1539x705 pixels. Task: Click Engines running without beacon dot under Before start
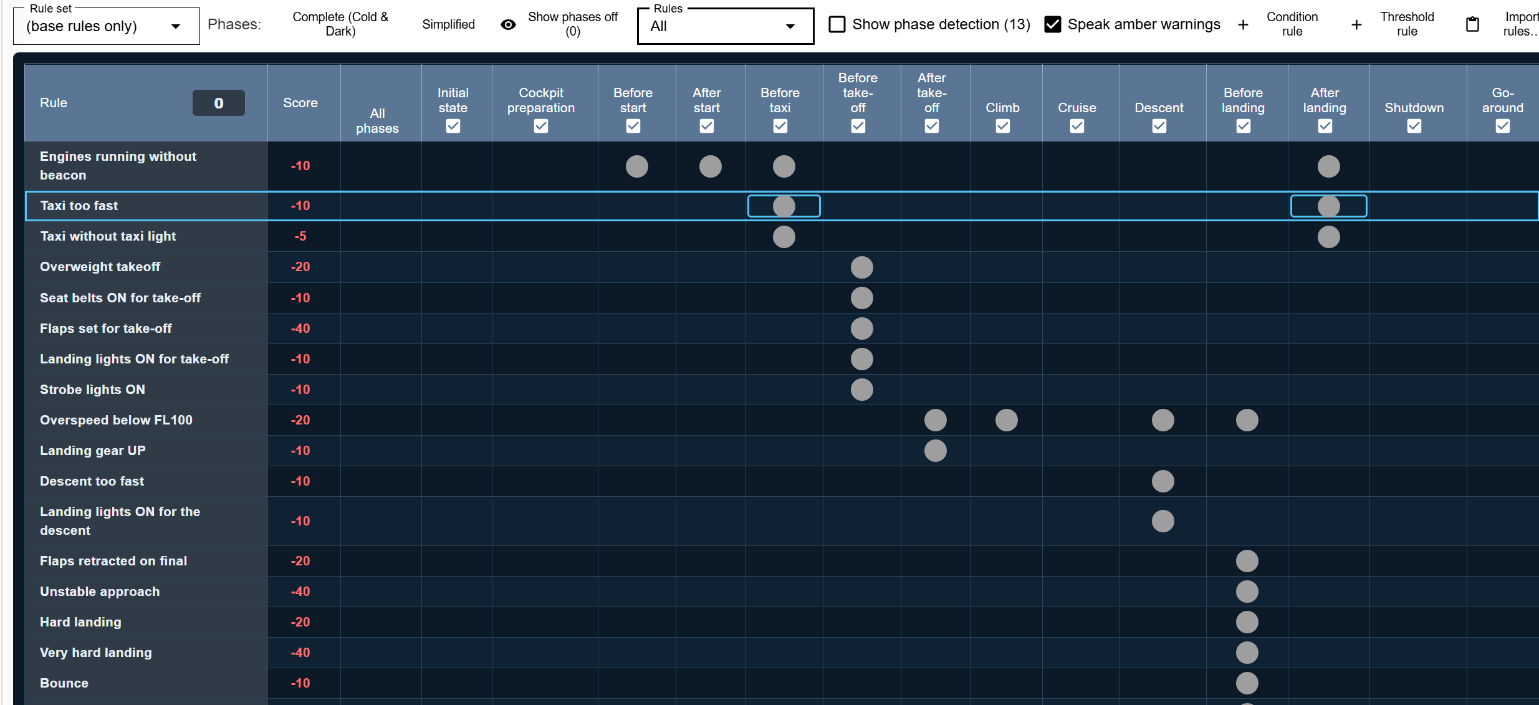click(x=637, y=166)
